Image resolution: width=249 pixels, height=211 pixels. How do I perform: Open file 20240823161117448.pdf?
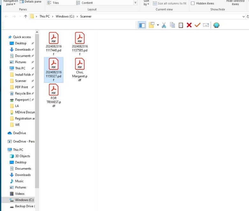(54, 44)
